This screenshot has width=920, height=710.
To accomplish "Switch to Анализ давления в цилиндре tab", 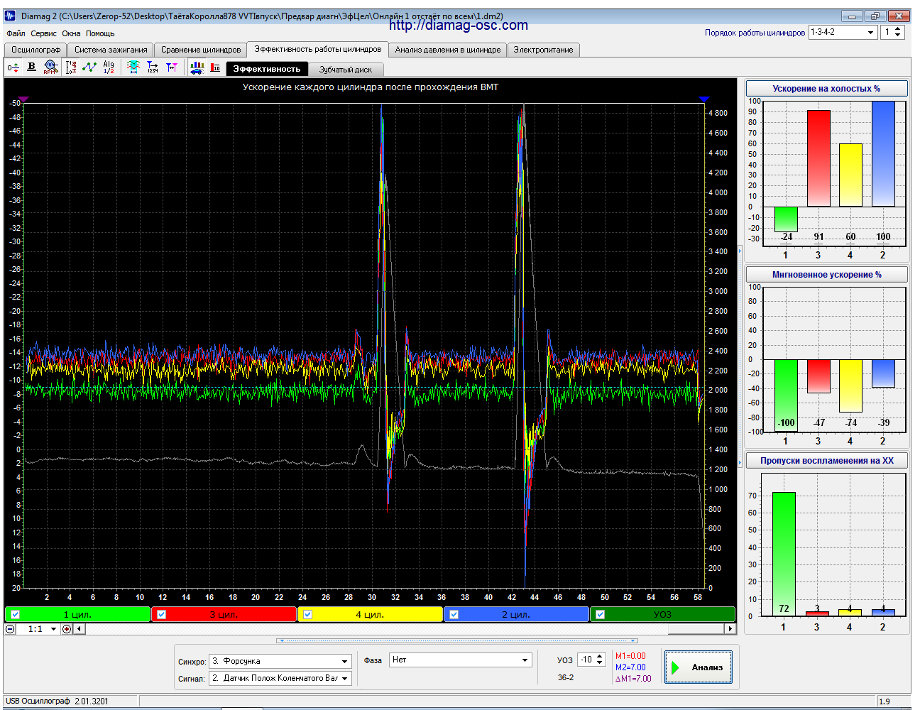I will pos(448,50).
